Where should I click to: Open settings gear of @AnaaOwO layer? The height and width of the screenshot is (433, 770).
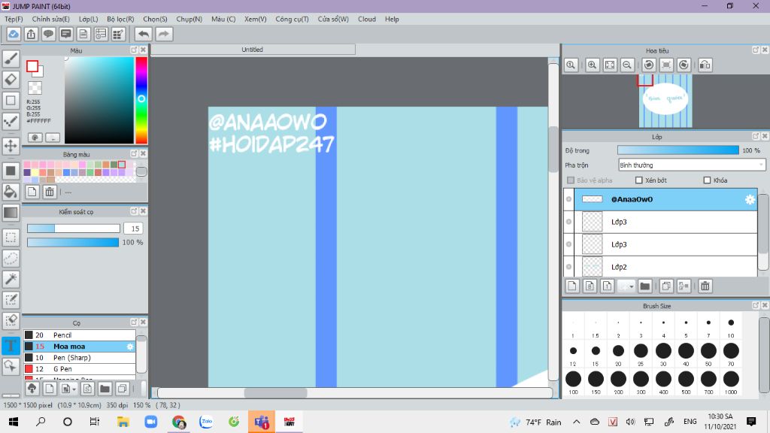750,199
